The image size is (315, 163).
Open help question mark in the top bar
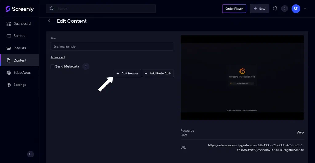[x=285, y=9]
